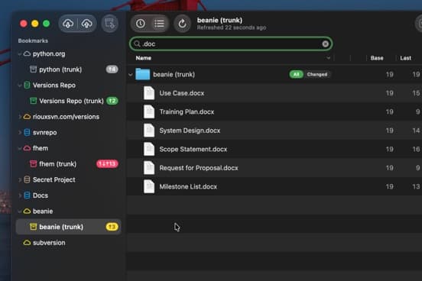Select beanie cloud repository icon

27,211
